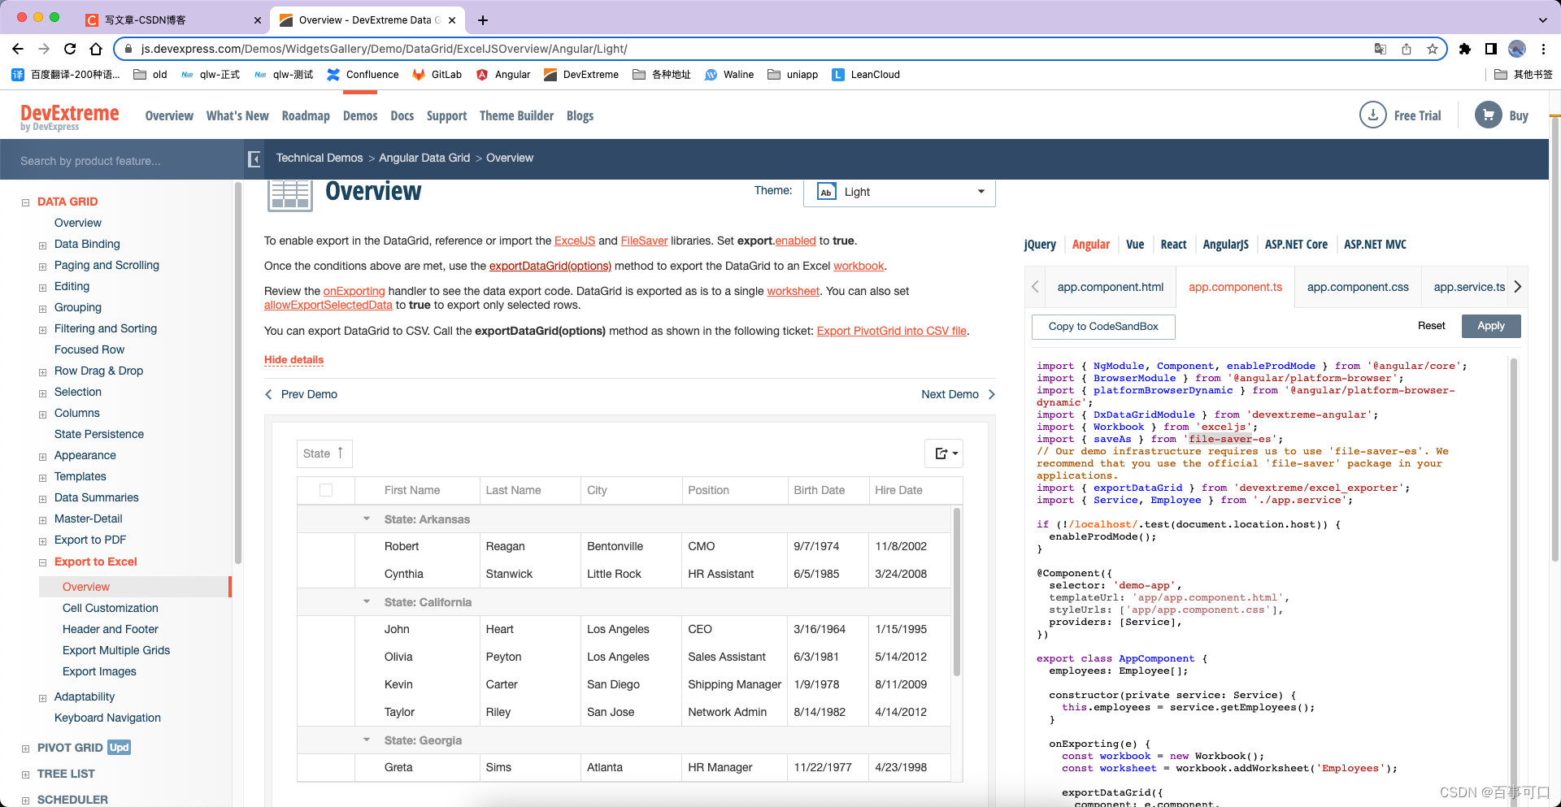Expand Data Binding tree node
Viewport: 1561px width, 807px height.
point(42,245)
